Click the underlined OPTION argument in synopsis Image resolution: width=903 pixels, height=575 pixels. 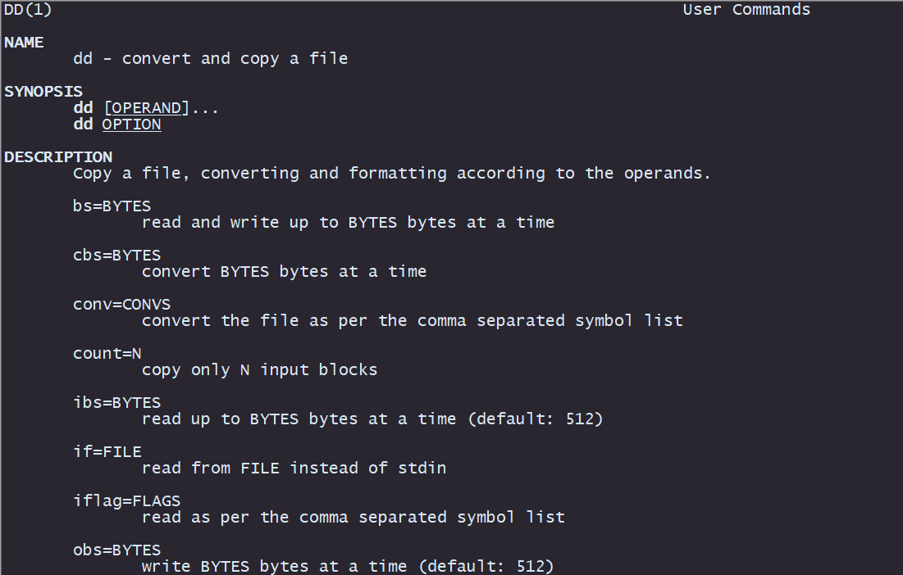pyautogui.click(x=131, y=125)
